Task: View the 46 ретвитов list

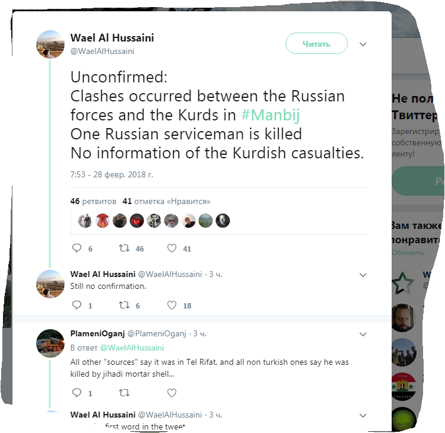Action: pyautogui.click(x=93, y=201)
